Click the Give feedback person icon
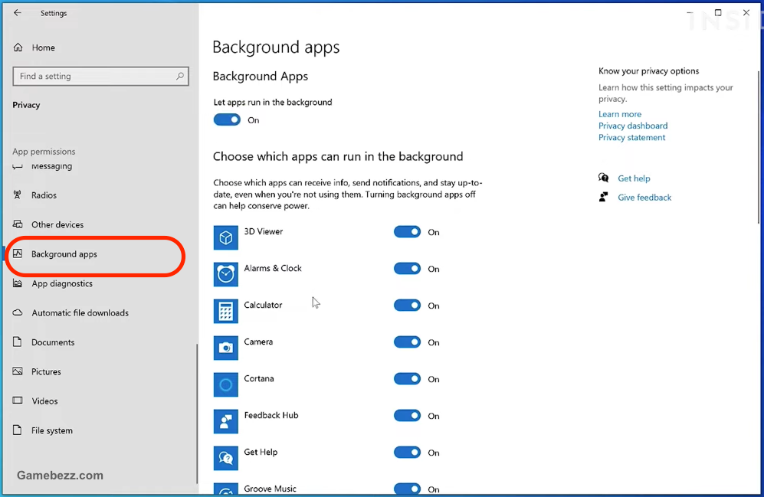Screen dimensions: 764x497 point(603,197)
